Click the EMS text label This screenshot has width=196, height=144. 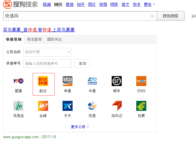click(x=141, y=91)
